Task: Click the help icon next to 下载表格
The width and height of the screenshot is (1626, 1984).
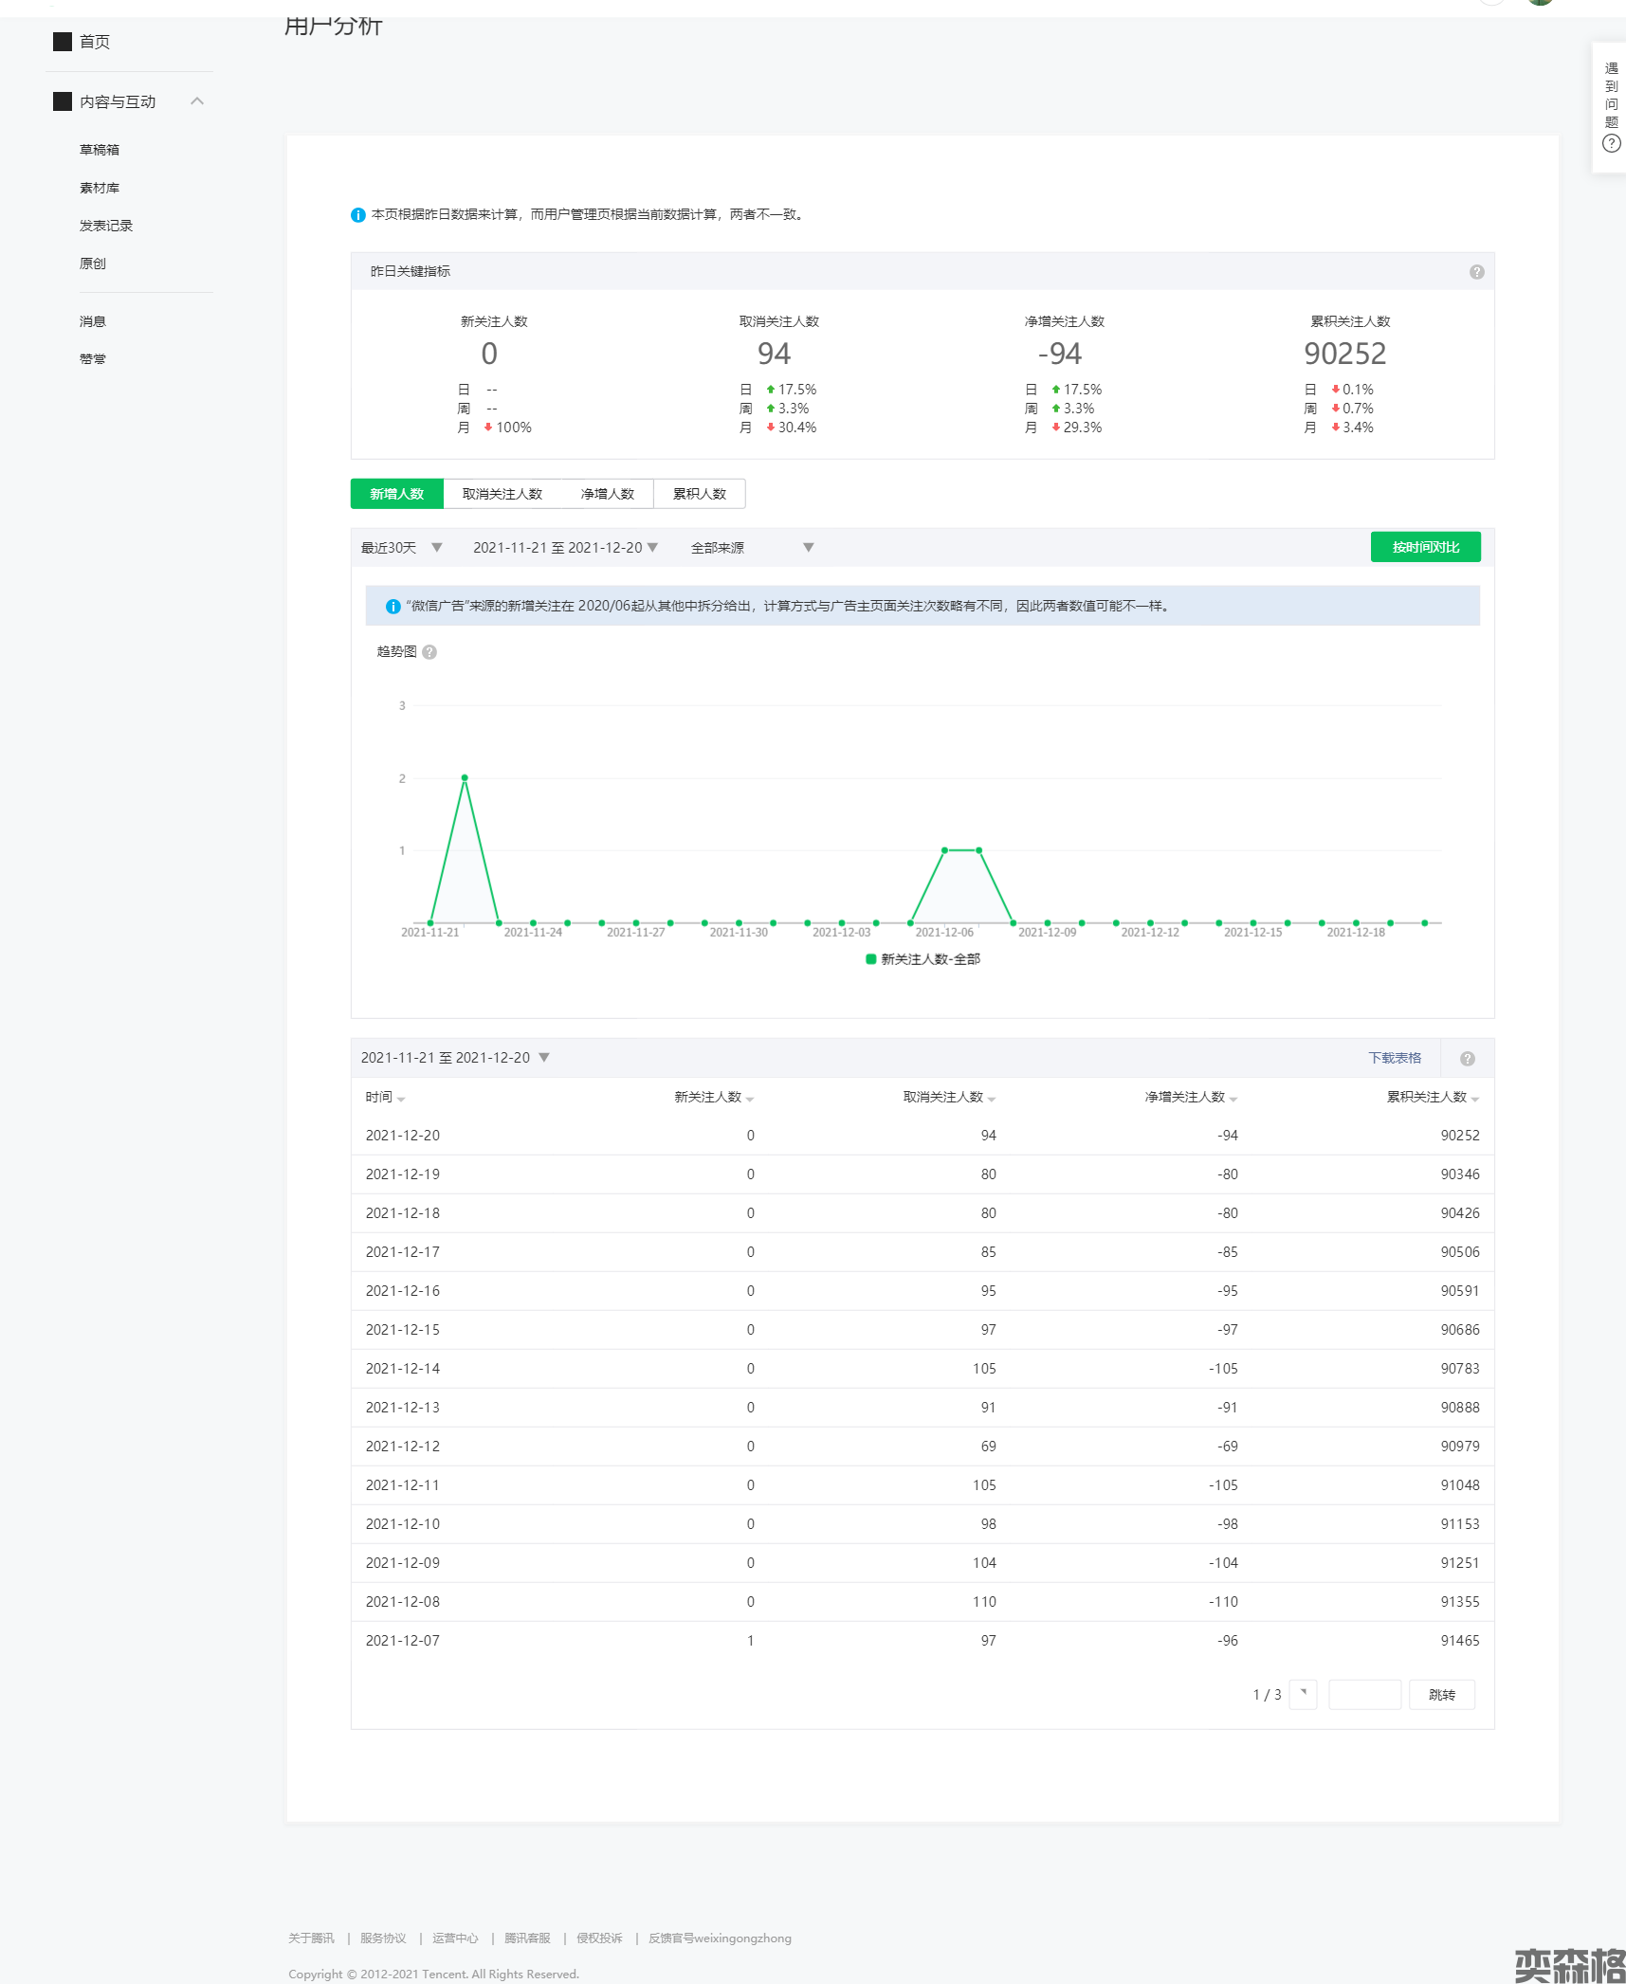Action: pos(1467,1059)
